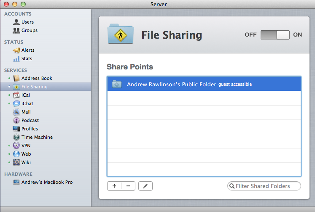315x212 pixels.
Task: Click the green zoom window button
Action: click(23, 4)
